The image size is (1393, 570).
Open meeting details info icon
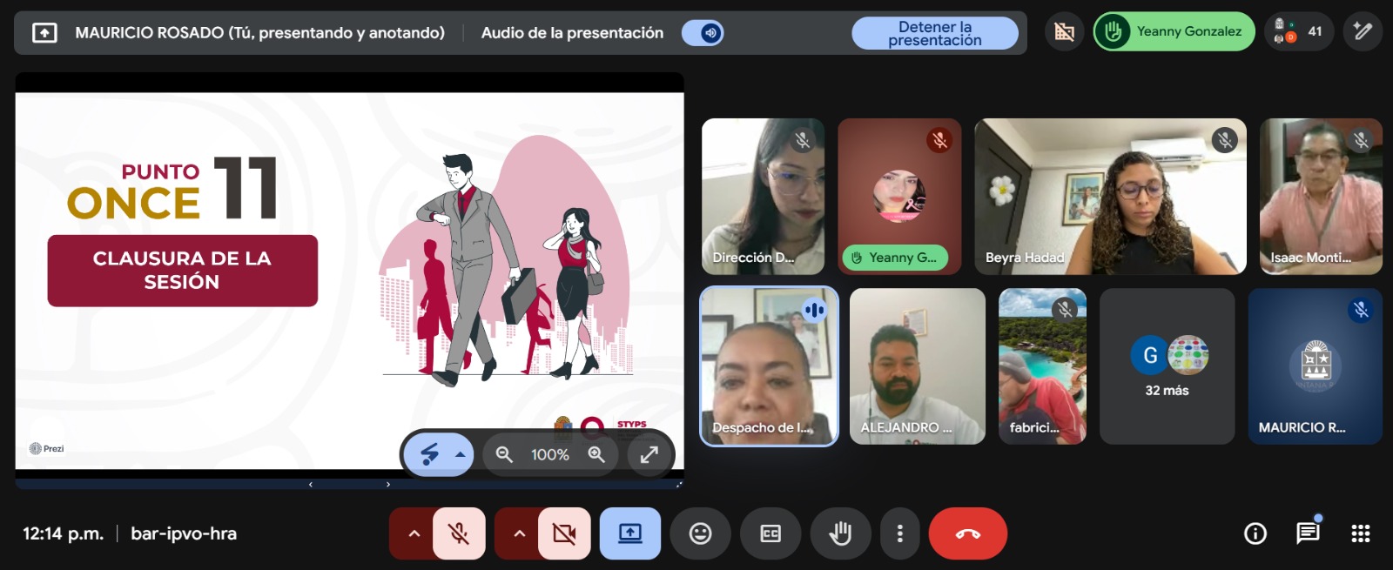click(1255, 533)
